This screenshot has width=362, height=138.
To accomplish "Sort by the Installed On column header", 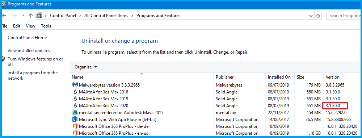I will click(x=280, y=77).
